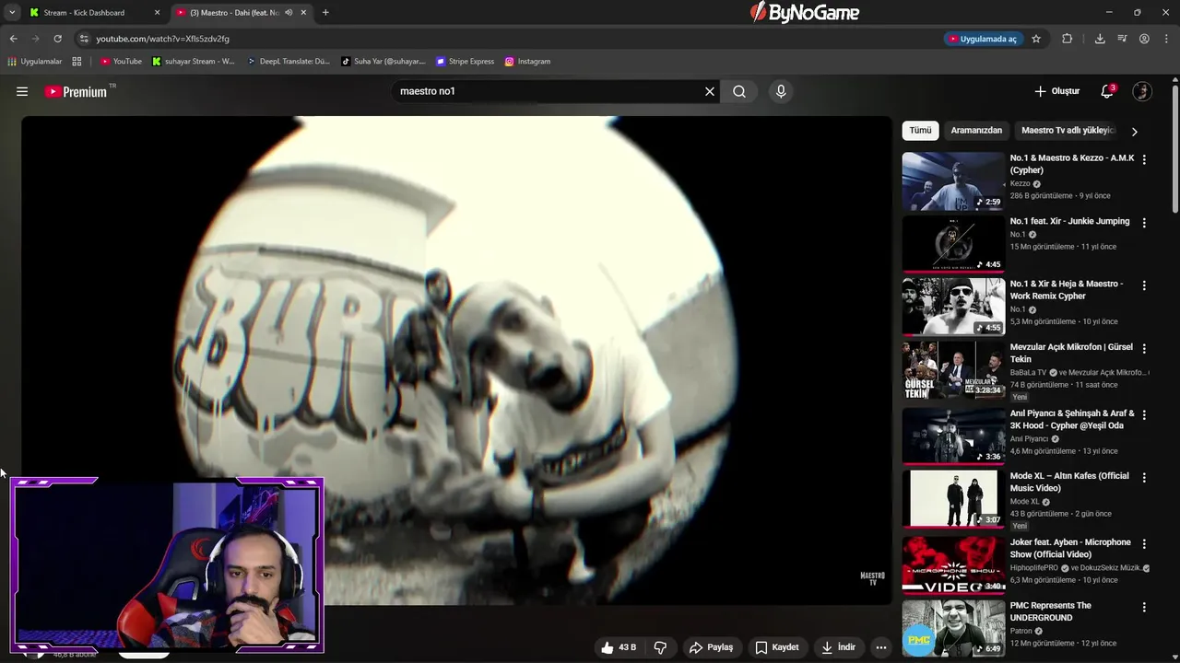This screenshot has width=1180, height=663.
Task: Open the Kezzo channel name link
Action: (x=1020, y=183)
